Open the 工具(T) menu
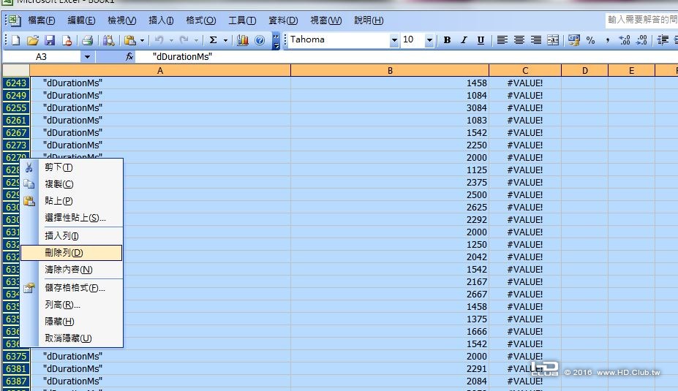This screenshot has width=678, height=391. coord(242,20)
